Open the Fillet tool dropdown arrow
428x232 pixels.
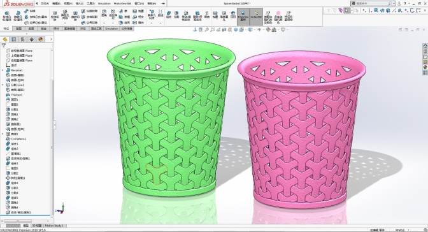(x=104, y=23)
